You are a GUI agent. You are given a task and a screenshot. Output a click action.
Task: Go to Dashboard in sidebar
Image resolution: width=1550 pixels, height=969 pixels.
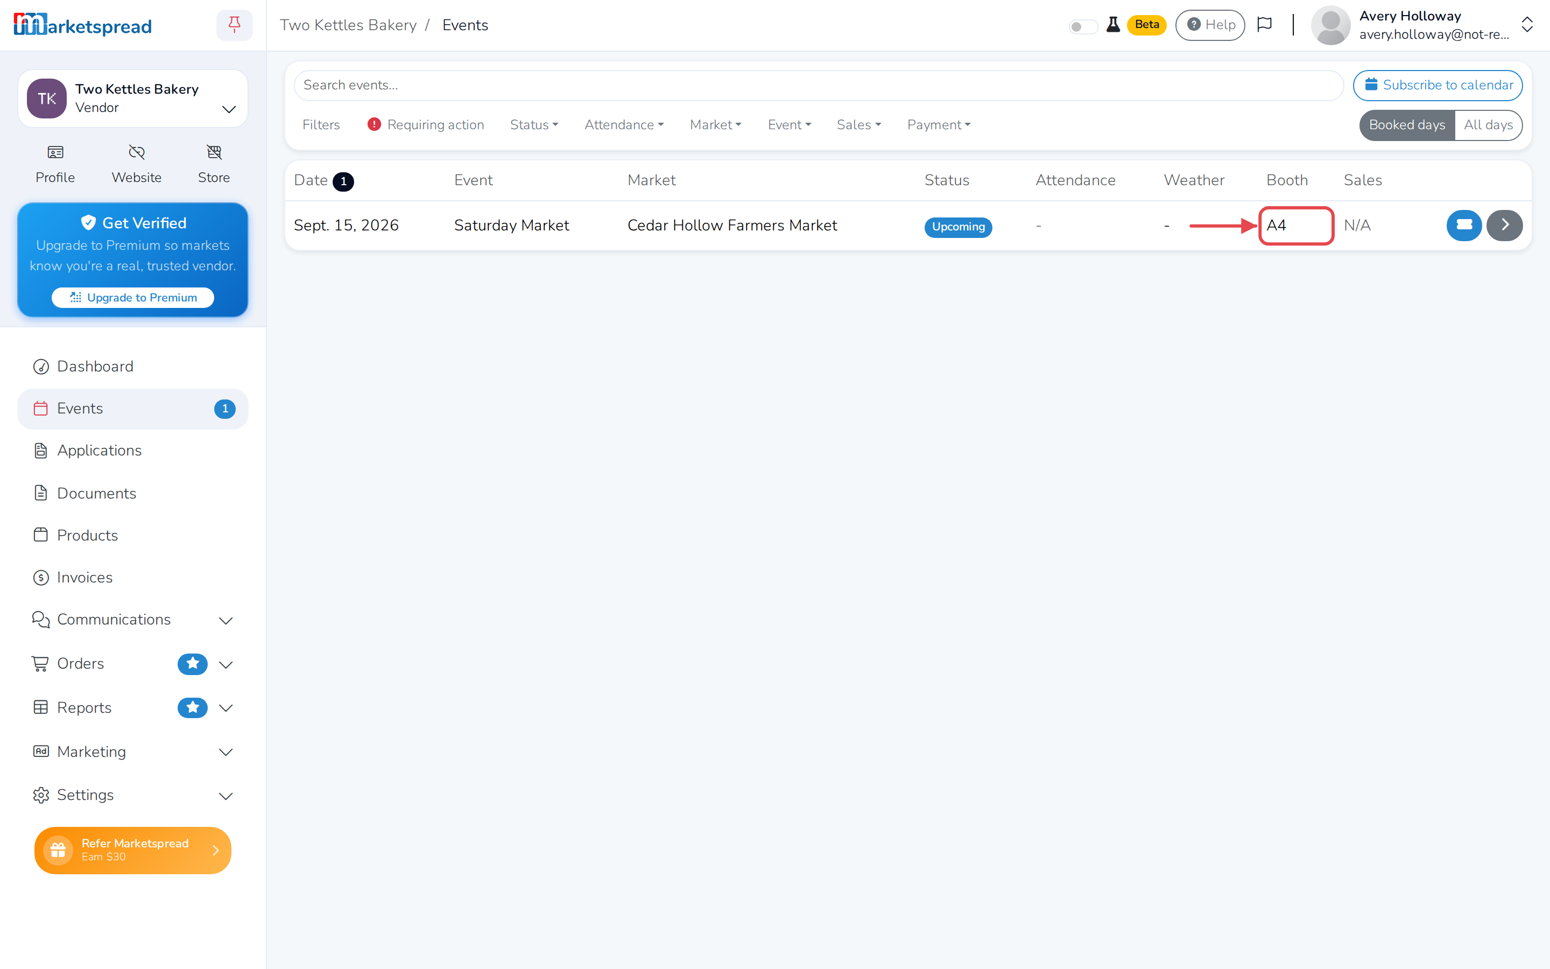(x=132, y=367)
